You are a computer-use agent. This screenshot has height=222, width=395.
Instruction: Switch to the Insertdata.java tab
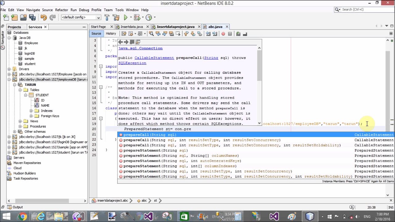pyautogui.click(x=131, y=27)
